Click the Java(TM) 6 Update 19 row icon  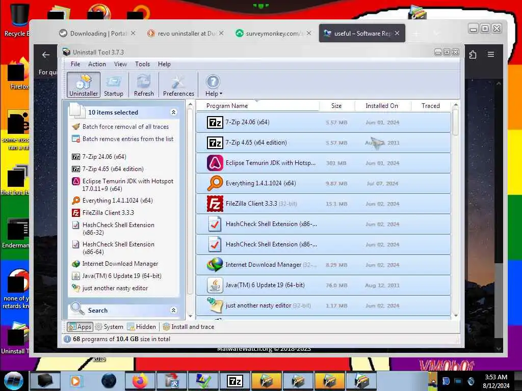point(215,285)
